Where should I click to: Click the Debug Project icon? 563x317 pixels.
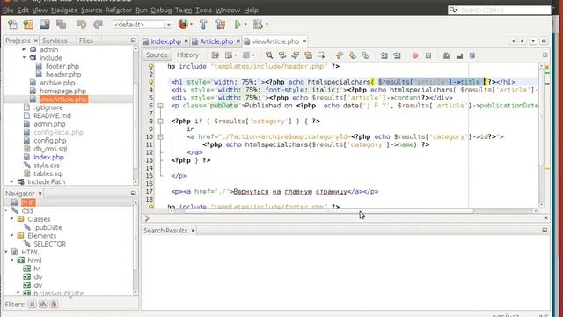pyautogui.click(x=258, y=25)
